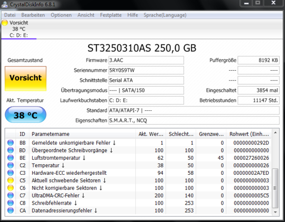Open the Hilfe menu
This screenshot has width=285, height=222.
click(x=133, y=15)
